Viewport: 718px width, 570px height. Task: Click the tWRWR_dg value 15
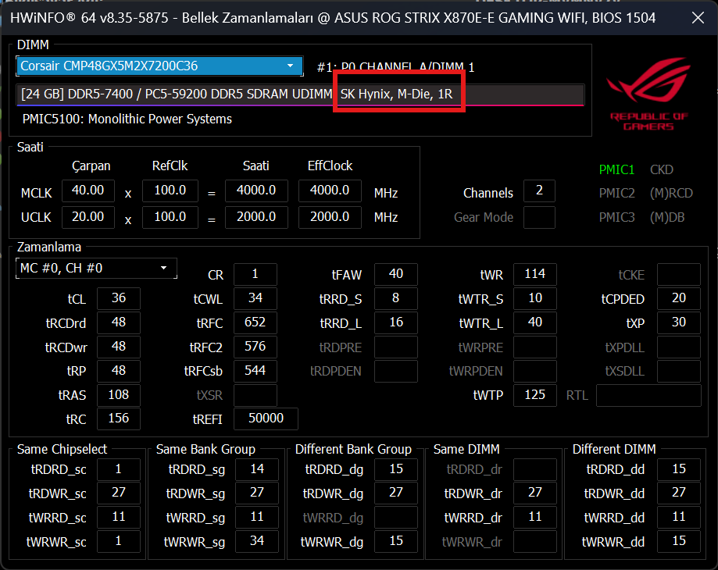point(395,542)
